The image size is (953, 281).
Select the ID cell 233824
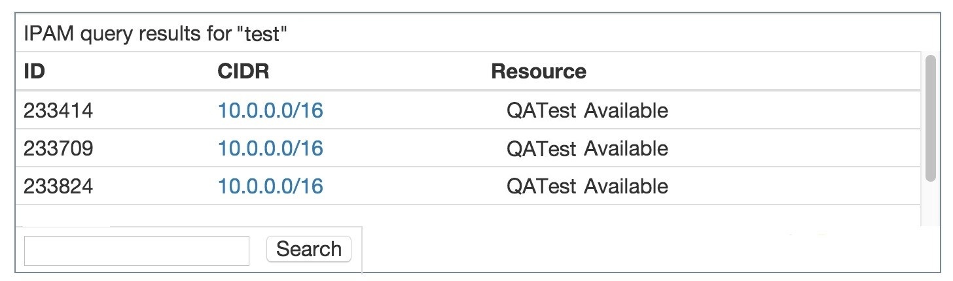pos(58,186)
